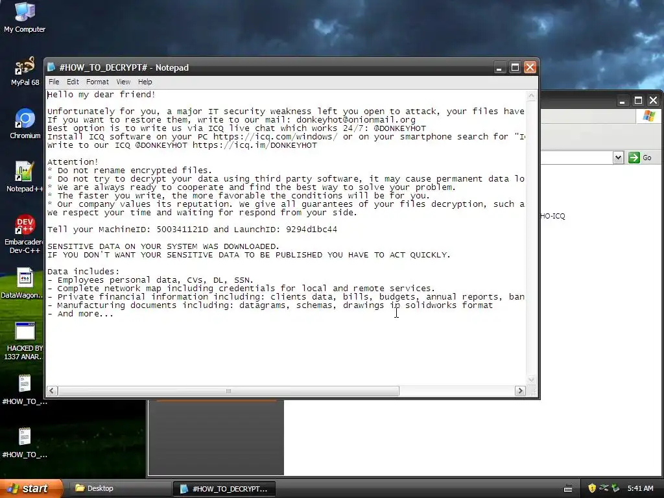Click the LaunchID value 9294d1bc44
664x498 pixels.
click(x=312, y=230)
